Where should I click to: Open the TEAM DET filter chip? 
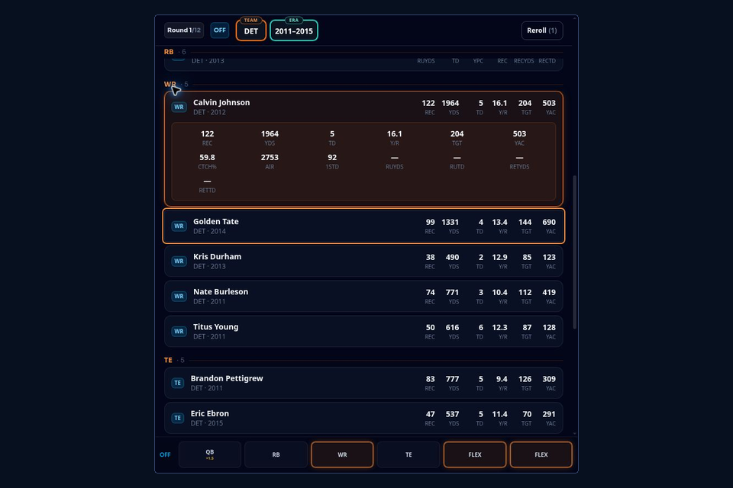tap(251, 30)
